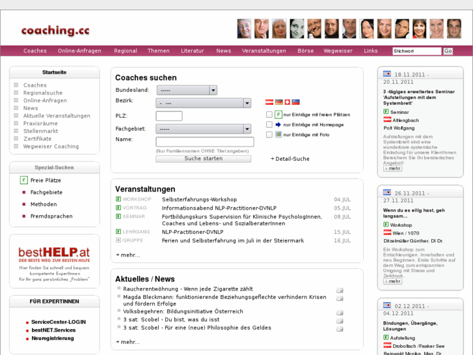Open Veranstaltungen in navigation bar

pyautogui.click(x=264, y=51)
